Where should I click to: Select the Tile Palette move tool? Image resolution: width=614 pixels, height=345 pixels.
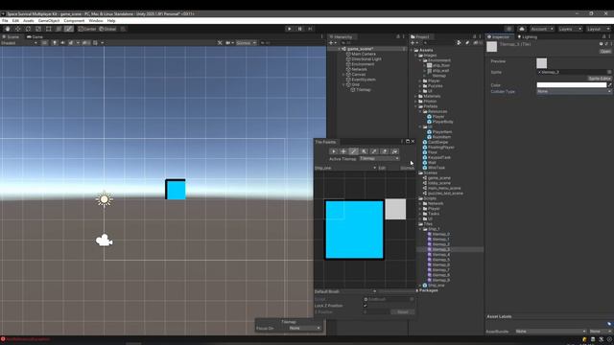pyautogui.click(x=343, y=151)
